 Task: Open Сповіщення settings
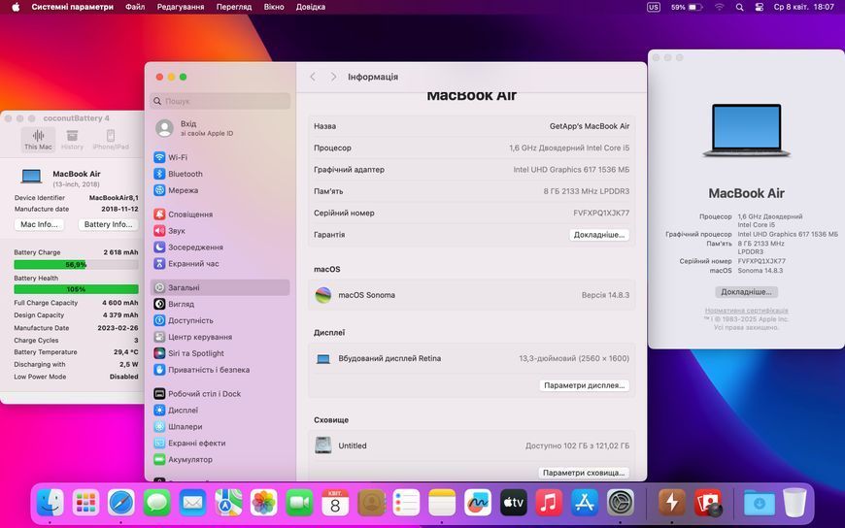click(220, 214)
